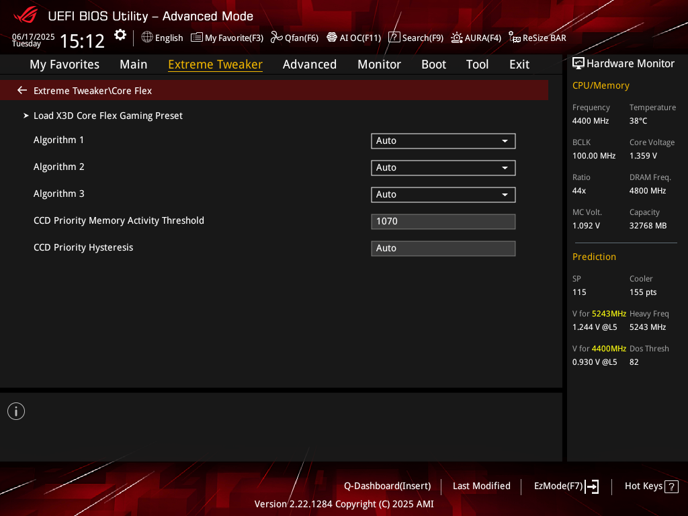
Task: Select the Extreme Tweaker tab
Action: coord(216,64)
